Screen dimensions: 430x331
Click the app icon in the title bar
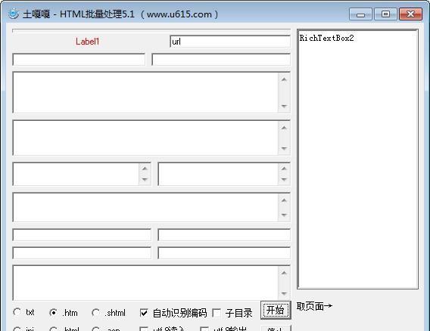(13, 14)
